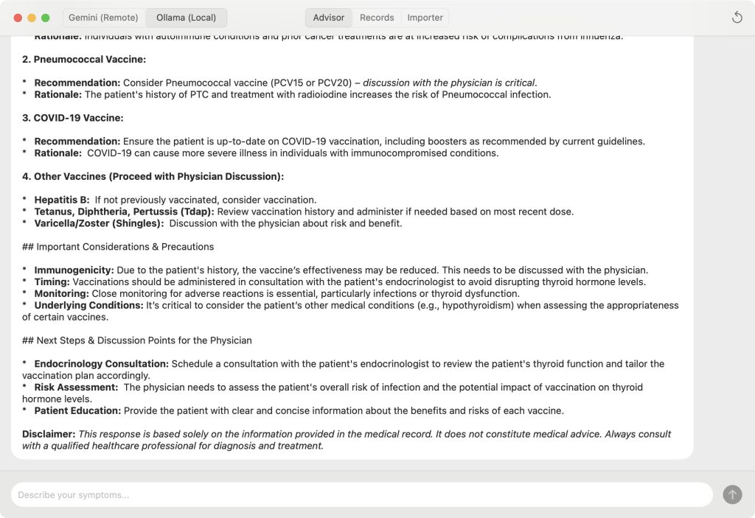Click the '2. Pneumococcal Vaccine' heading
Screen dimensions: 755x518
[x=84, y=60]
